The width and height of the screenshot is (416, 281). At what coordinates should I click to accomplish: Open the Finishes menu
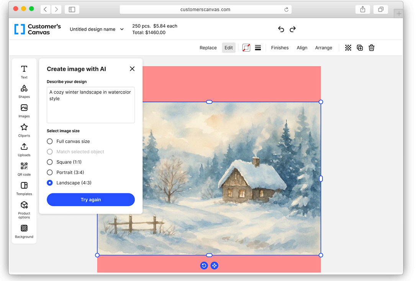280,48
